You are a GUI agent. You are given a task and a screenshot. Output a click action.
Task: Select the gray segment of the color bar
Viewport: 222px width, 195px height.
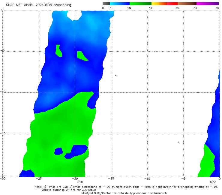click(x=106, y=4)
